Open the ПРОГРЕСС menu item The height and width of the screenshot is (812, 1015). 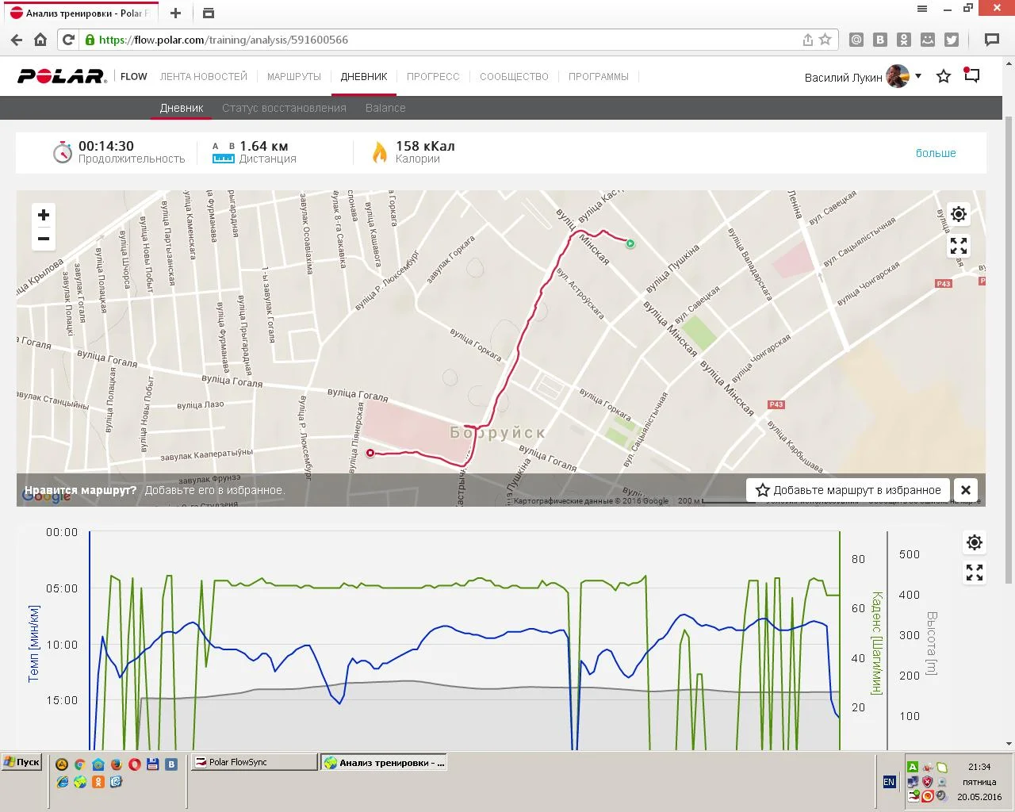[433, 77]
